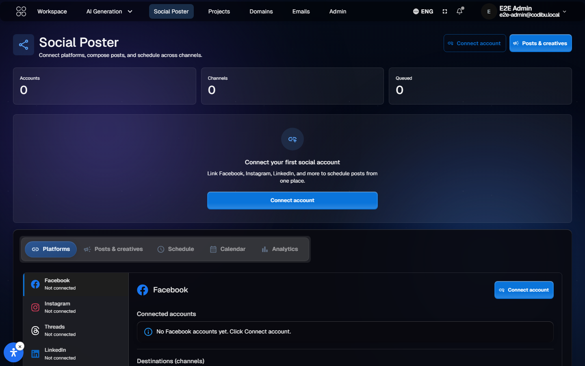
Task: Click the Queued stat card
Action: pos(480,86)
